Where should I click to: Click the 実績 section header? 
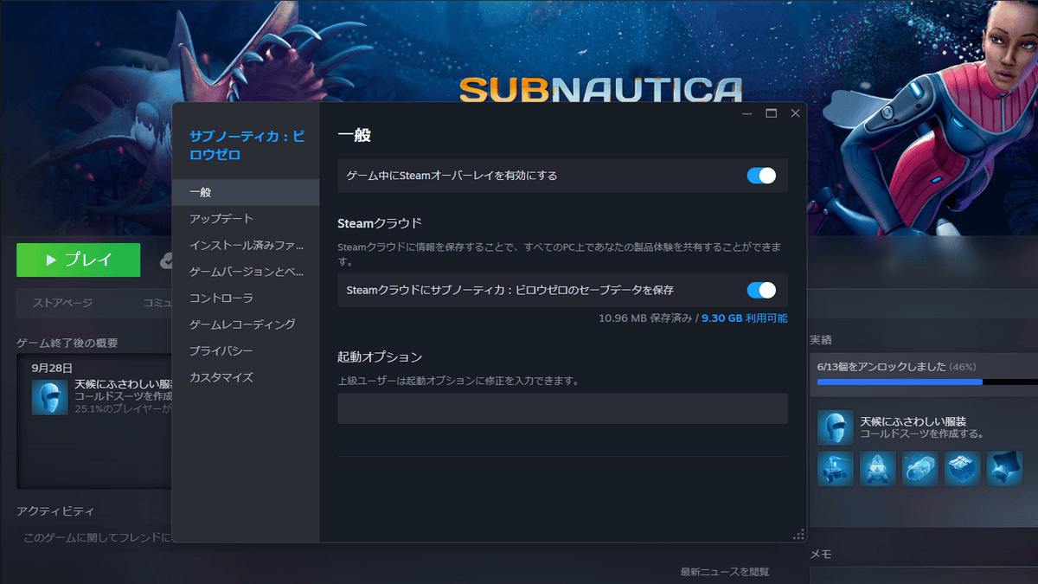[x=821, y=339]
